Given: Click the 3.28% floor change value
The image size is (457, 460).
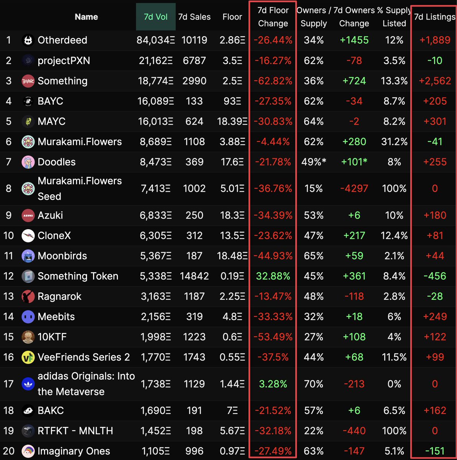Looking at the screenshot, I should tap(273, 384).
